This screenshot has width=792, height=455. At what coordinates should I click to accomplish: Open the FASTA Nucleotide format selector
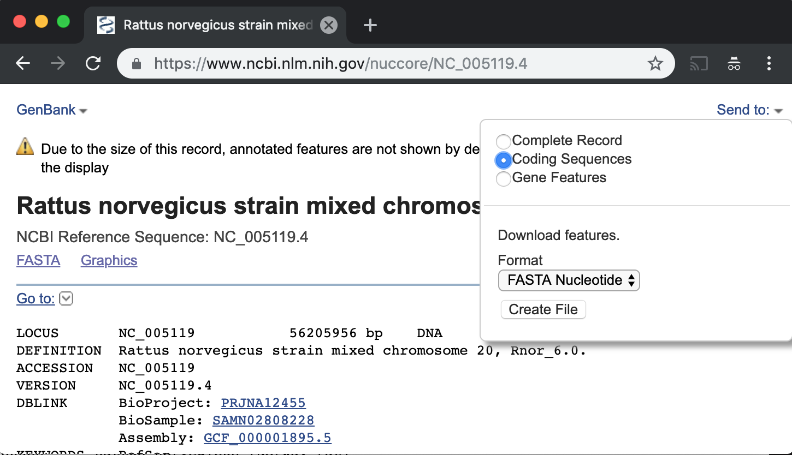[x=569, y=280]
